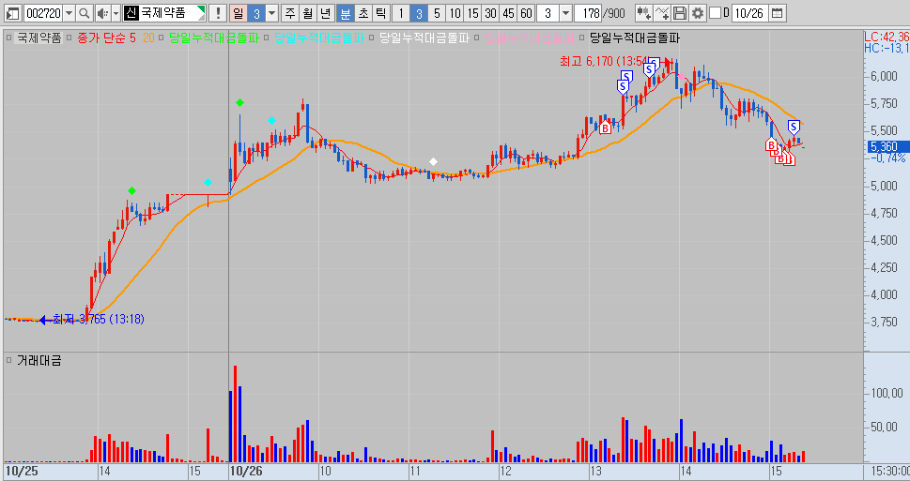Click the add indicator line icon

click(662, 13)
